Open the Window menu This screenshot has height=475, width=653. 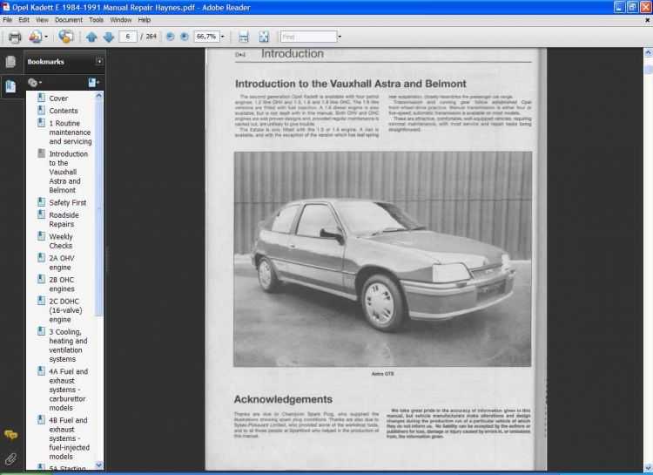121,19
